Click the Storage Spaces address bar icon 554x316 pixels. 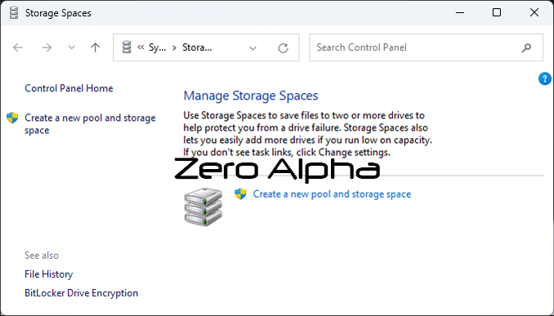click(x=127, y=47)
